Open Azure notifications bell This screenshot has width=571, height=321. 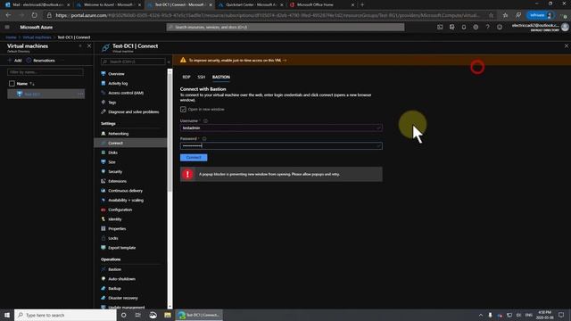click(464, 28)
